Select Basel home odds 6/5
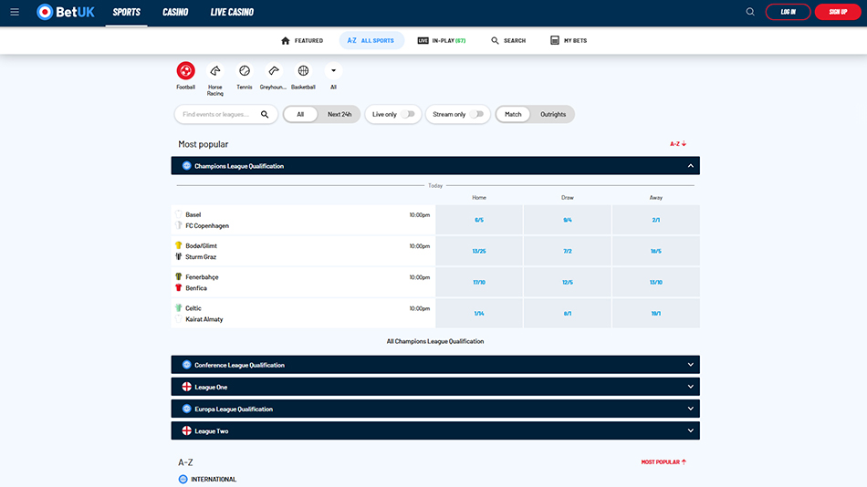Screen dimensions: 867x487 [479, 220]
